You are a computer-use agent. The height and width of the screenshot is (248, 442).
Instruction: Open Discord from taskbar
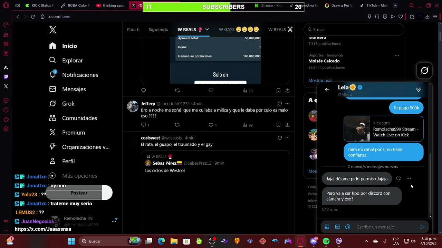pyautogui.click(x=314, y=241)
